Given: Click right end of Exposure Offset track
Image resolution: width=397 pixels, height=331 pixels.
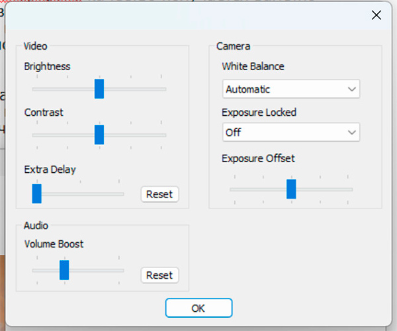Looking at the screenshot, I should pyautogui.click(x=351, y=189).
